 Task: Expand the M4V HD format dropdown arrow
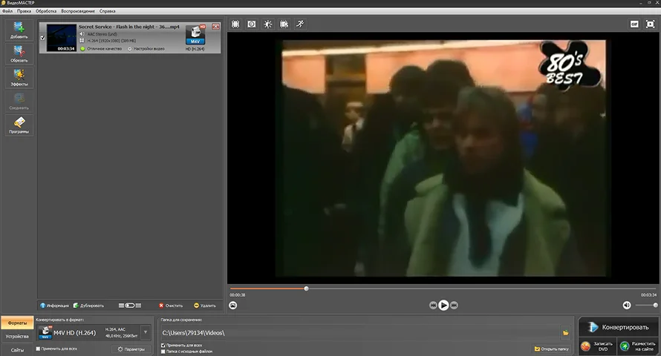pyautogui.click(x=146, y=332)
